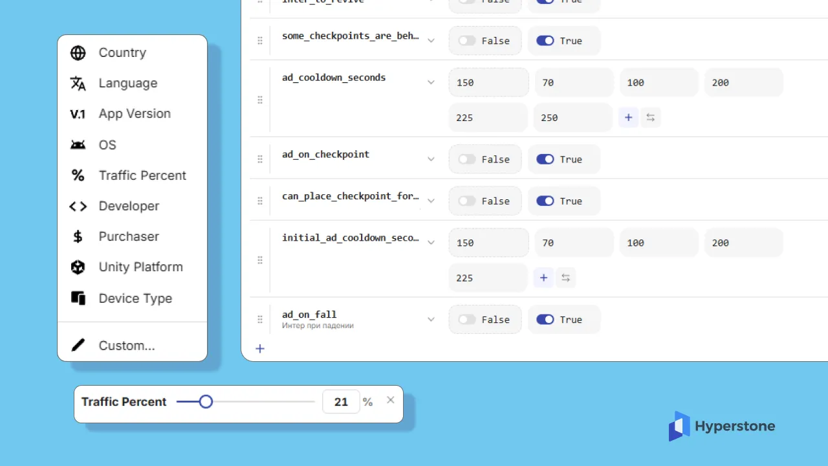The image size is (828, 466).
Task: Add a value to ad_cooldown_seconds with plus icon
Action: [628, 118]
